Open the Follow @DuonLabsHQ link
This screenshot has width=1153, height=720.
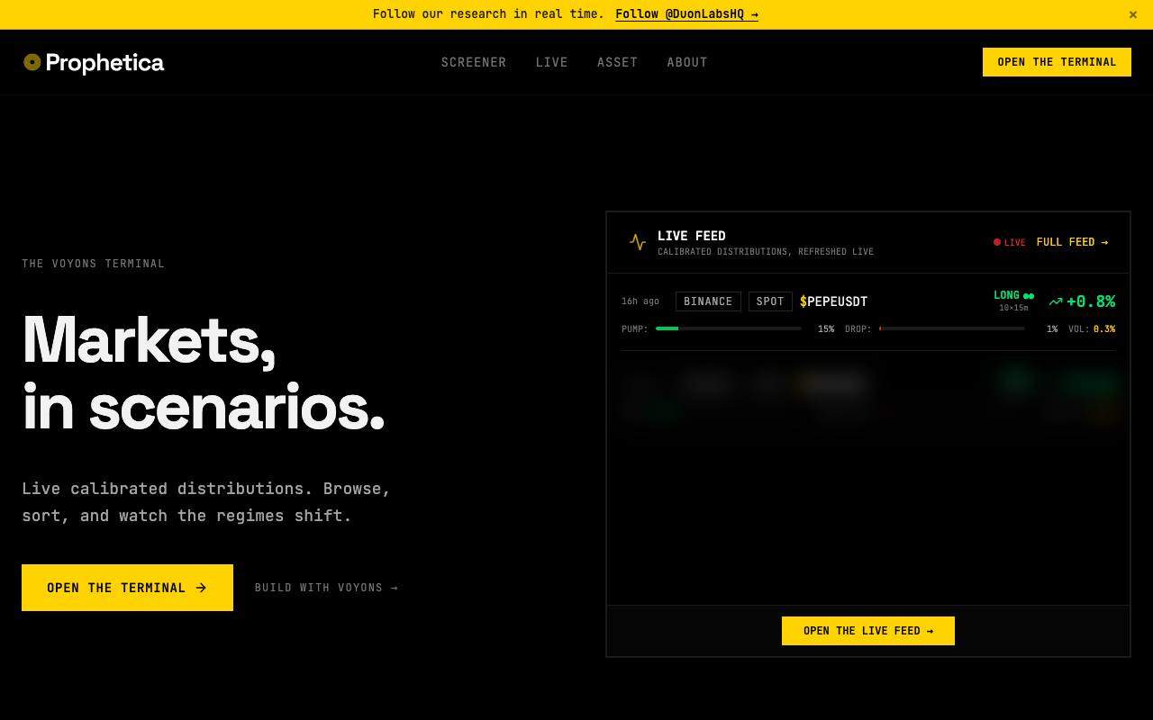[686, 14]
